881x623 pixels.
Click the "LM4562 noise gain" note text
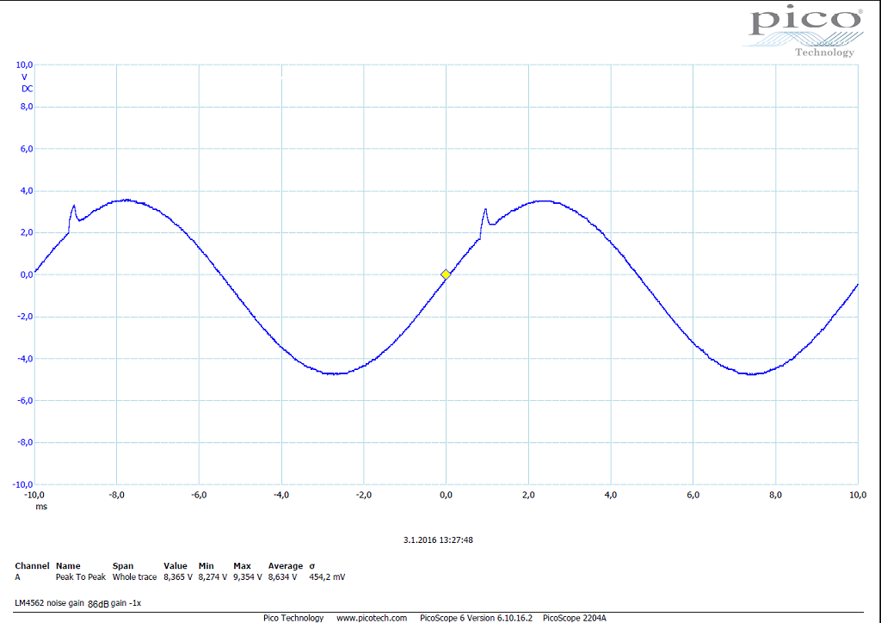coord(49,603)
